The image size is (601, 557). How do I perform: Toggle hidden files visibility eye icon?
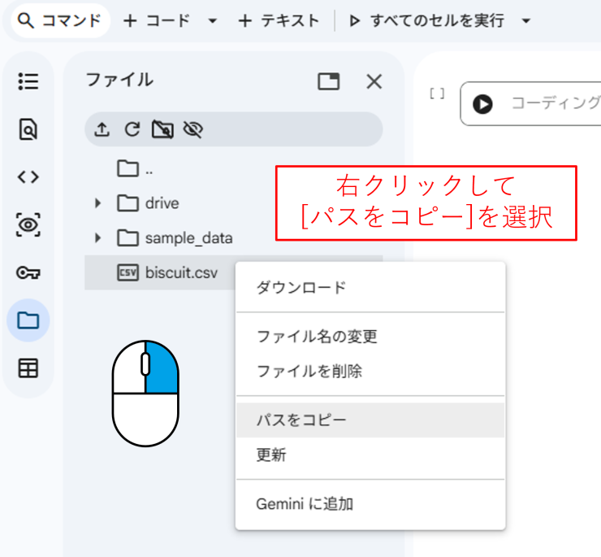tap(192, 129)
